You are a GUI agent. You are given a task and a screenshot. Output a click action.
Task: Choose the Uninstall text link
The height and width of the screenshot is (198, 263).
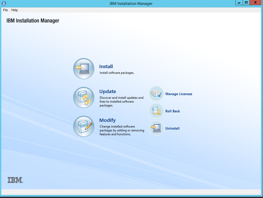pyautogui.click(x=172, y=129)
